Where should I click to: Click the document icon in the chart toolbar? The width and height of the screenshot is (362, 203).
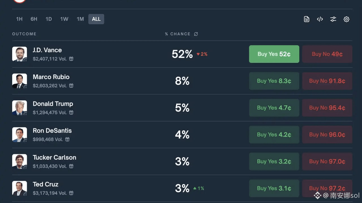point(307,19)
